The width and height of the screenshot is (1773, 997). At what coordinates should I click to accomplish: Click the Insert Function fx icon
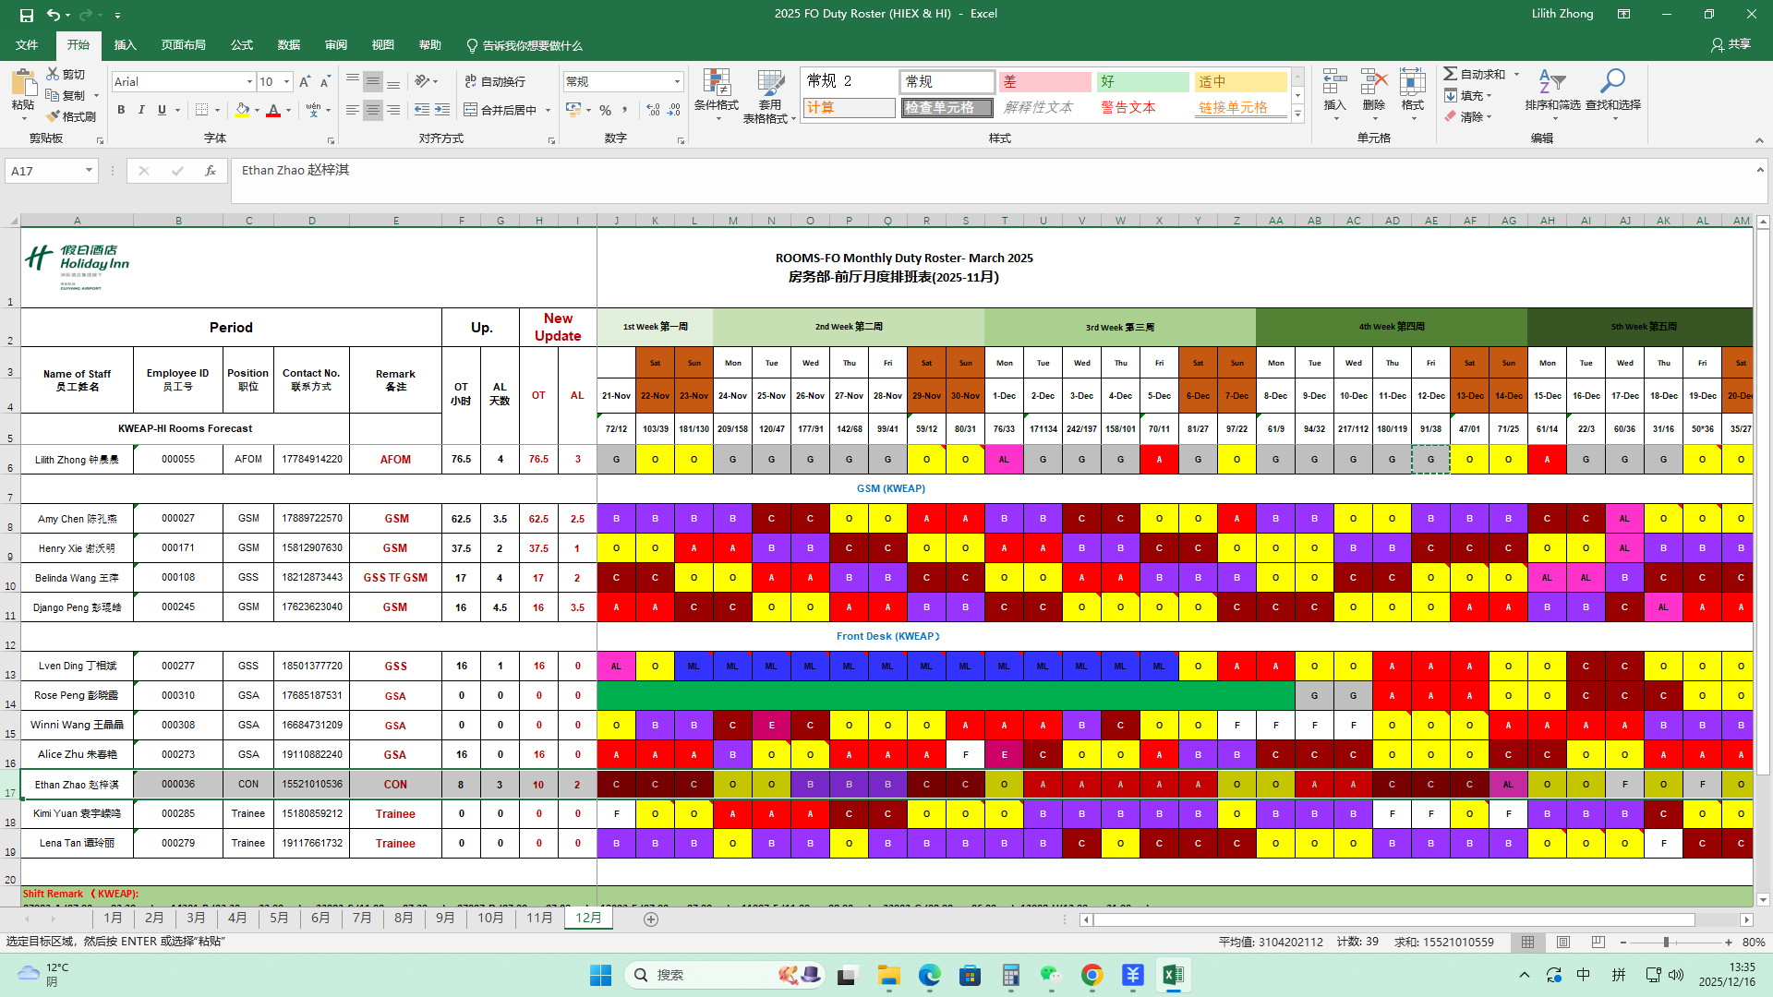coord(211,171)
